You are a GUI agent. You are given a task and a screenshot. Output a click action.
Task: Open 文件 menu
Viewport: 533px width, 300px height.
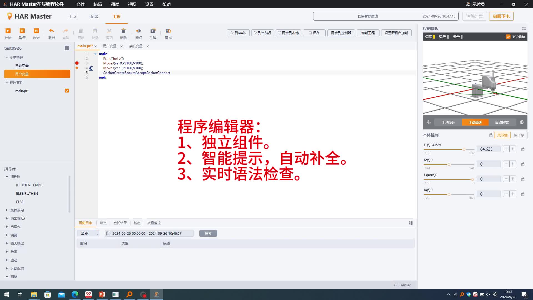(x=80, y=4)
